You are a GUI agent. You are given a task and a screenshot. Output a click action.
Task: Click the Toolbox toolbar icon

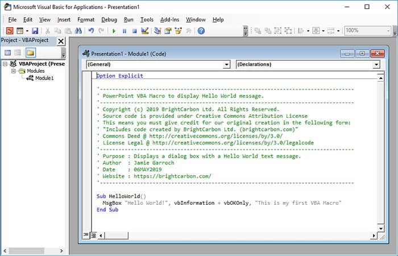[x=189, y=31]
